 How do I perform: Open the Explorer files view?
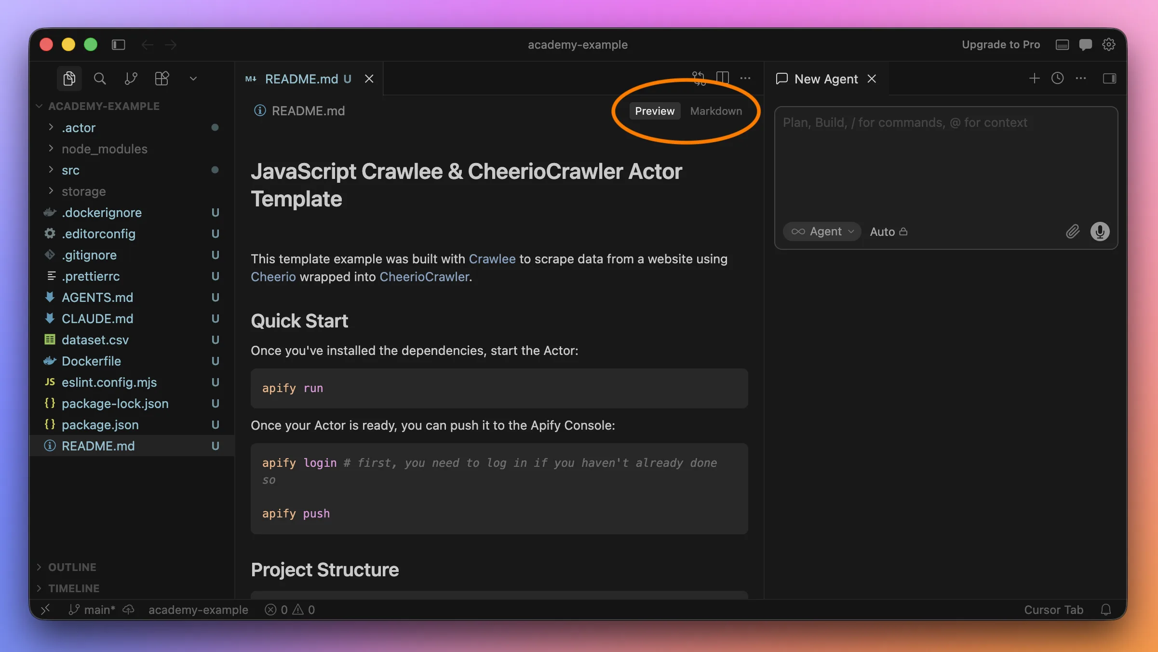click(x=69, y=79)
